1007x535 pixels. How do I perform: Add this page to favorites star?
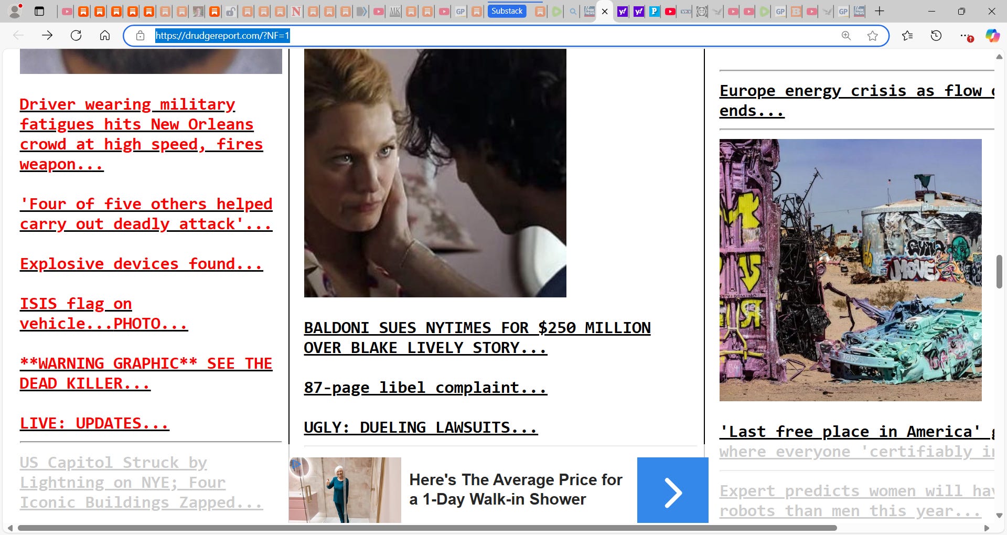(873, 36)
